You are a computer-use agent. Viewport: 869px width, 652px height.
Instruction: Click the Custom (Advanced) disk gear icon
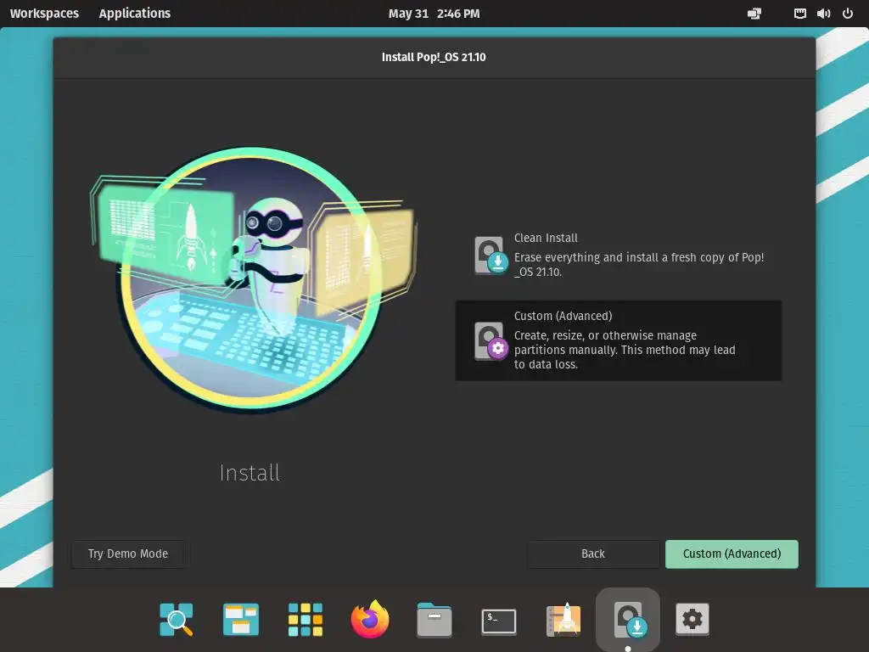(x=491, y=341)
